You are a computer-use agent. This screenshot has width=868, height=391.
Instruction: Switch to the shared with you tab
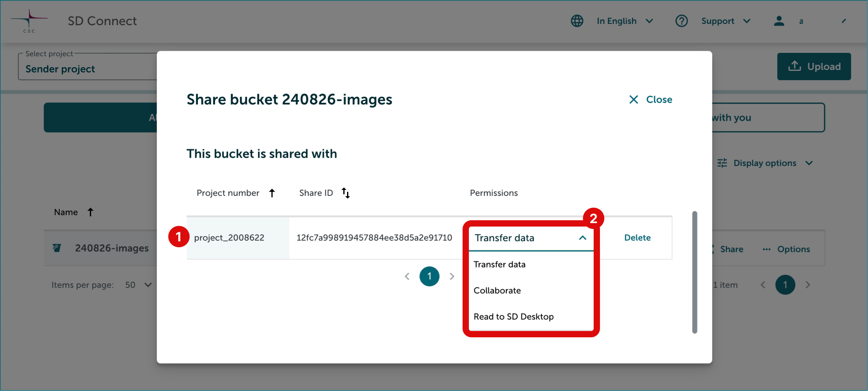(768, 117)
